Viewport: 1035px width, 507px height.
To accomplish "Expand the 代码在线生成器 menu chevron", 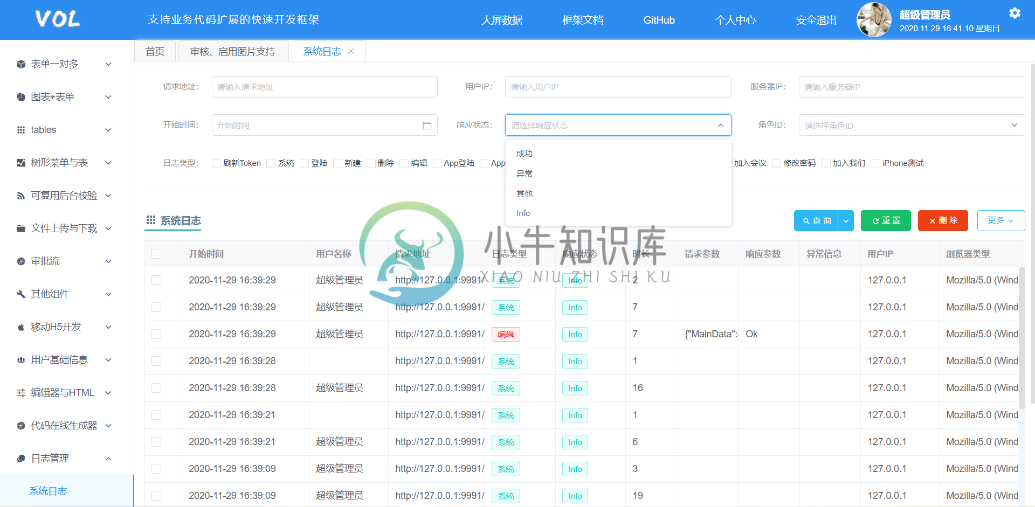I will point(108,426).
